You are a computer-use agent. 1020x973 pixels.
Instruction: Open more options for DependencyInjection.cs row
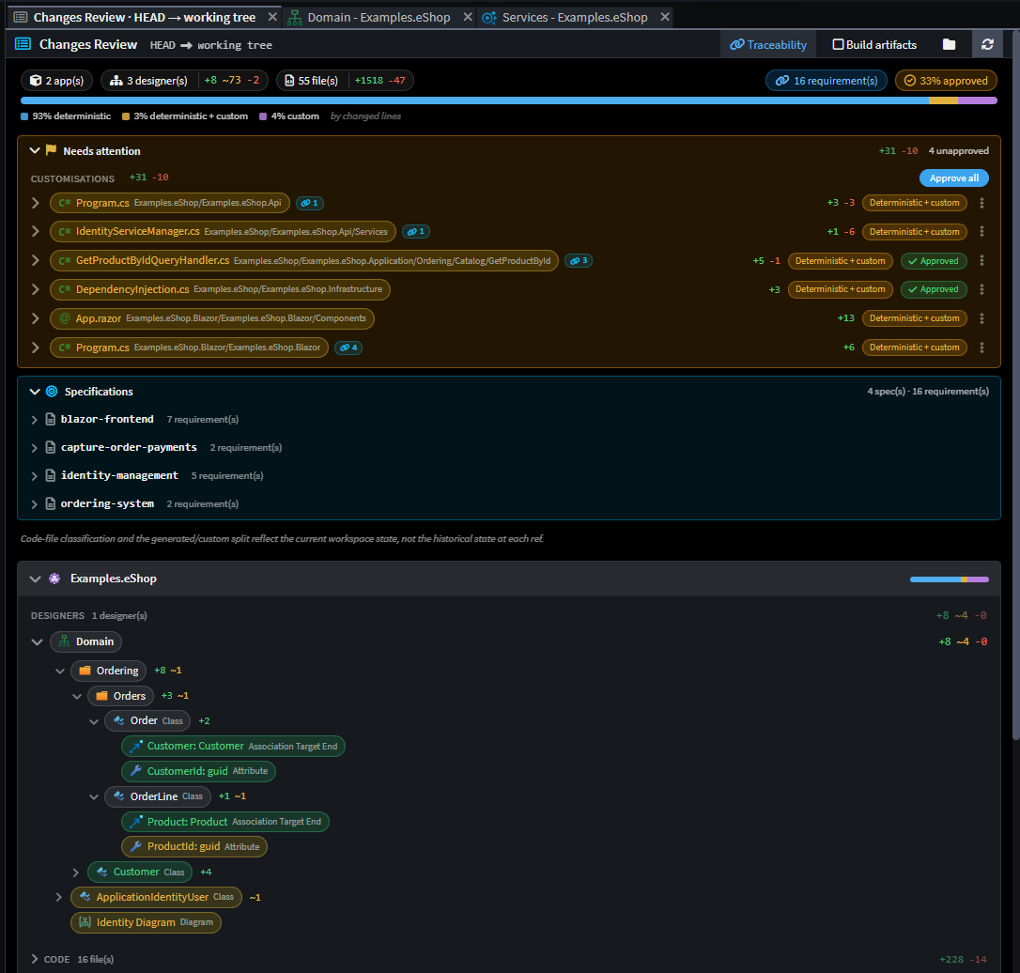981,289
